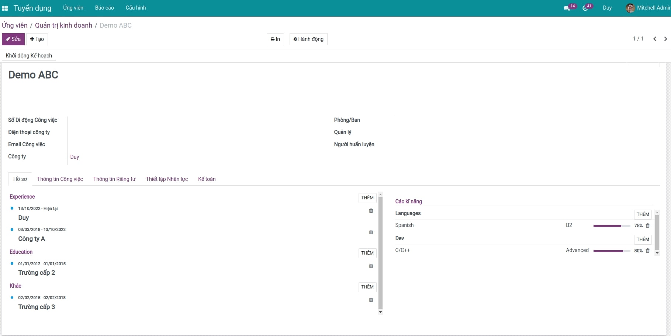
Task: Open the activities clock icon
Action: pyautogui.click(x=585, y=8)
